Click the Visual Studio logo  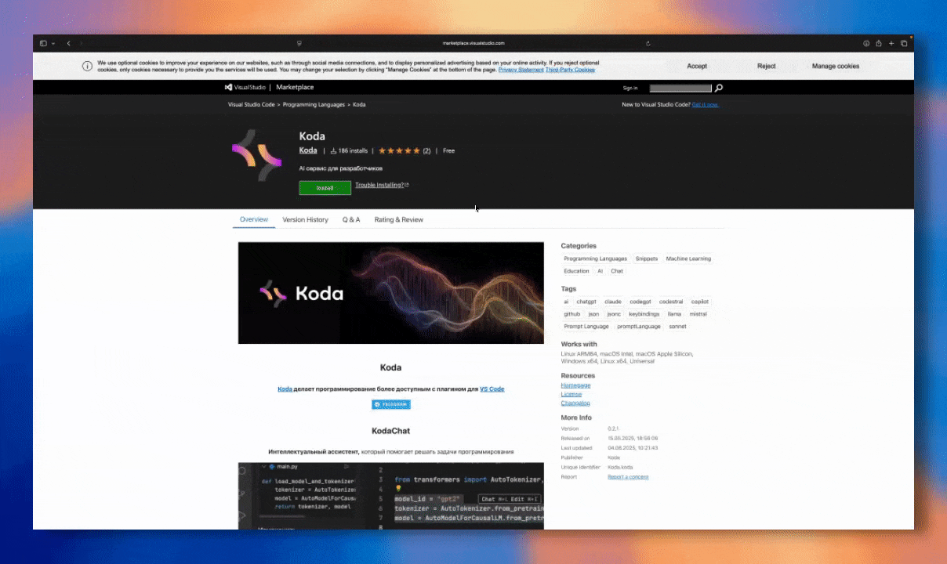pos(245,88)
